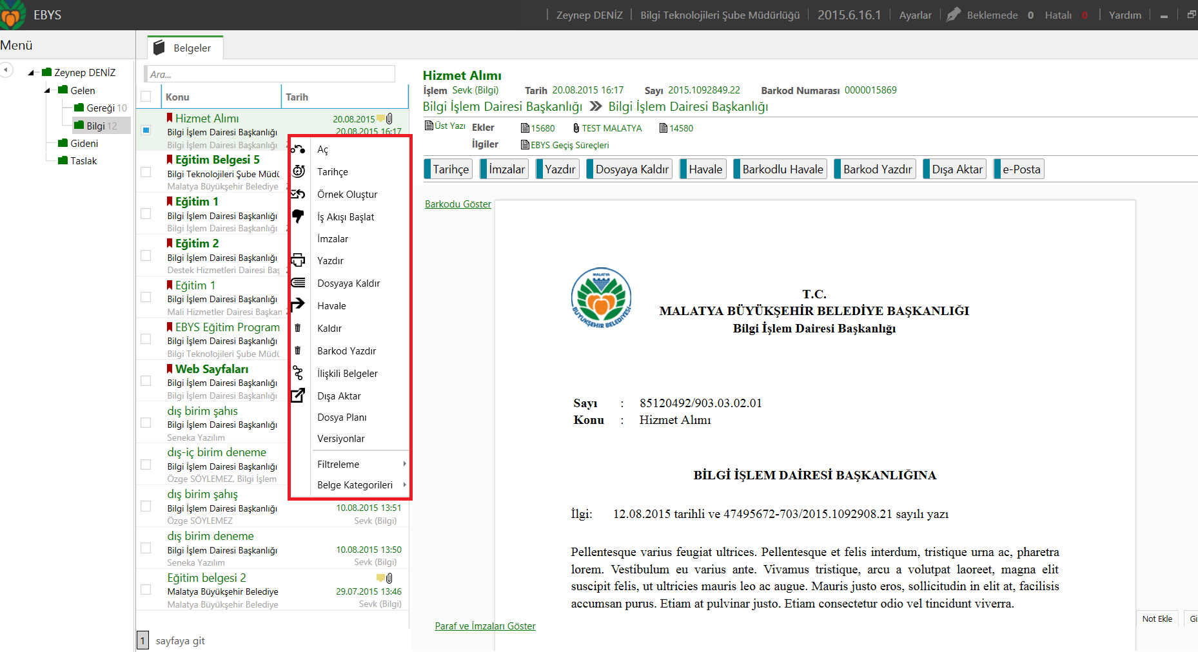Expand the Filtreleme submenu arrow

(404, 464)
